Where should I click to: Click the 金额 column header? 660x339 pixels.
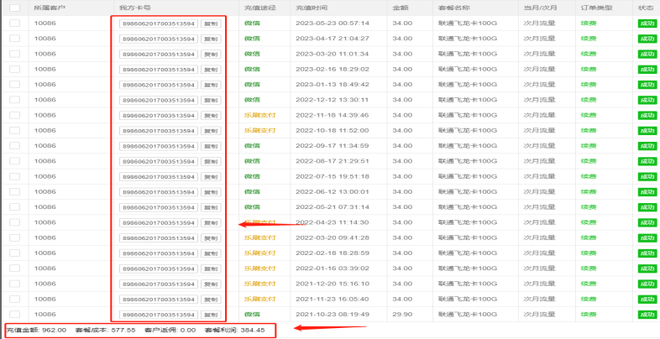click(x=401, y=8)
